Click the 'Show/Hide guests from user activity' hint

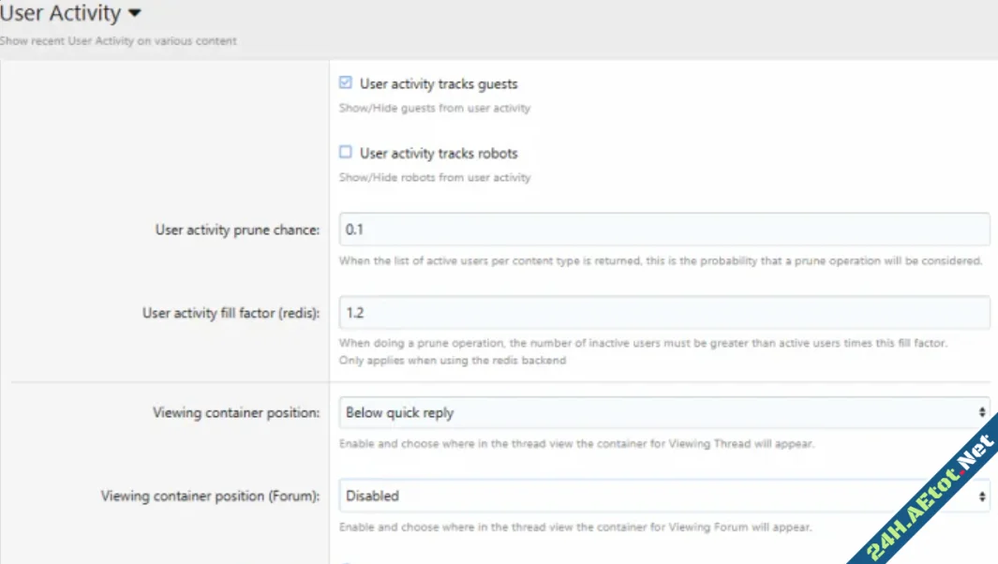pyautogui.click(x=434, y=108)
